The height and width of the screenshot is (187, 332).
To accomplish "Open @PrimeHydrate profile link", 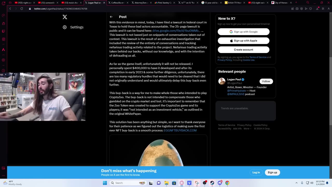I will coord(237,91).
